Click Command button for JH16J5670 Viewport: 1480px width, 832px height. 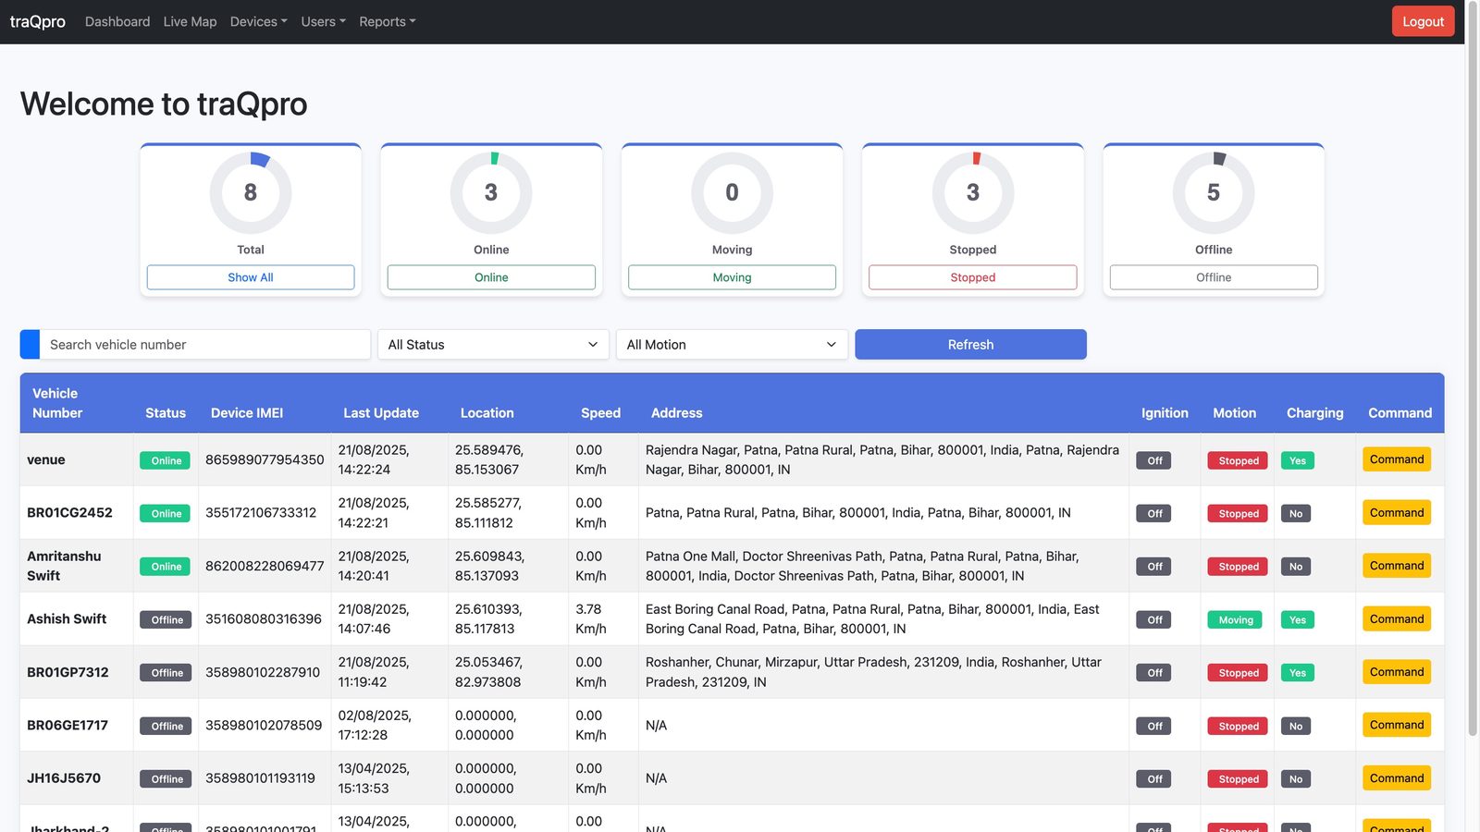pos(1397,778)
